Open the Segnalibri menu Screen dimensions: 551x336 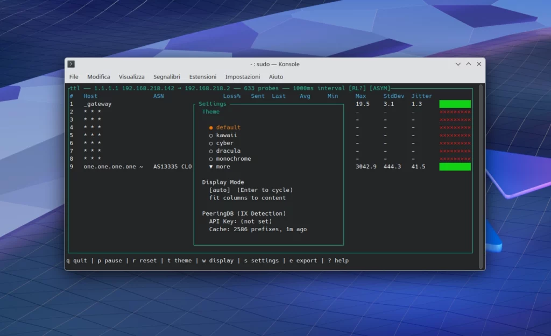[x=167, y=76]
